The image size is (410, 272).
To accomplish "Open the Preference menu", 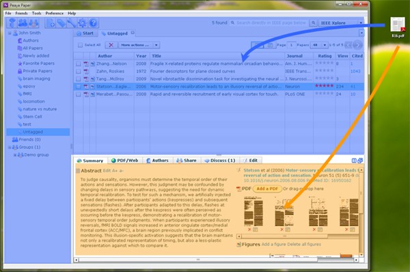I will point(55,13).
